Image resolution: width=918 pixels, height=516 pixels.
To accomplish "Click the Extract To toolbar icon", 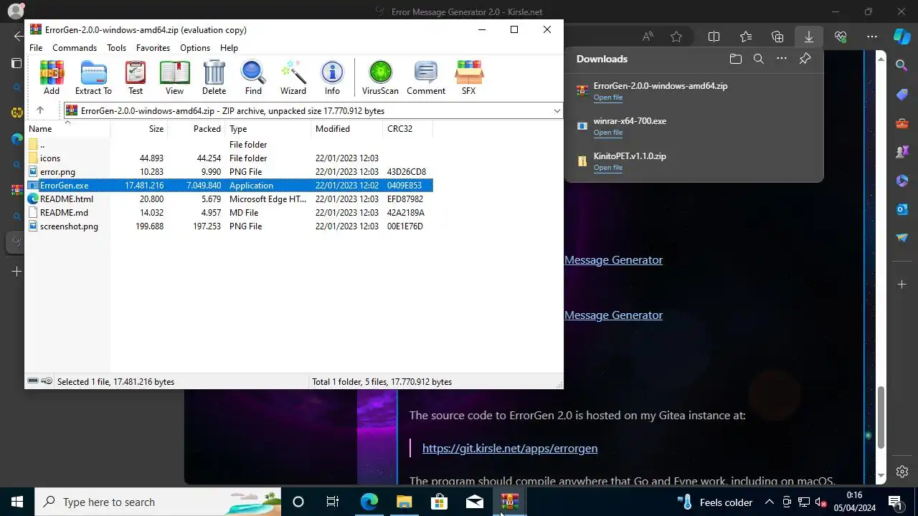I will coord(93,77).
